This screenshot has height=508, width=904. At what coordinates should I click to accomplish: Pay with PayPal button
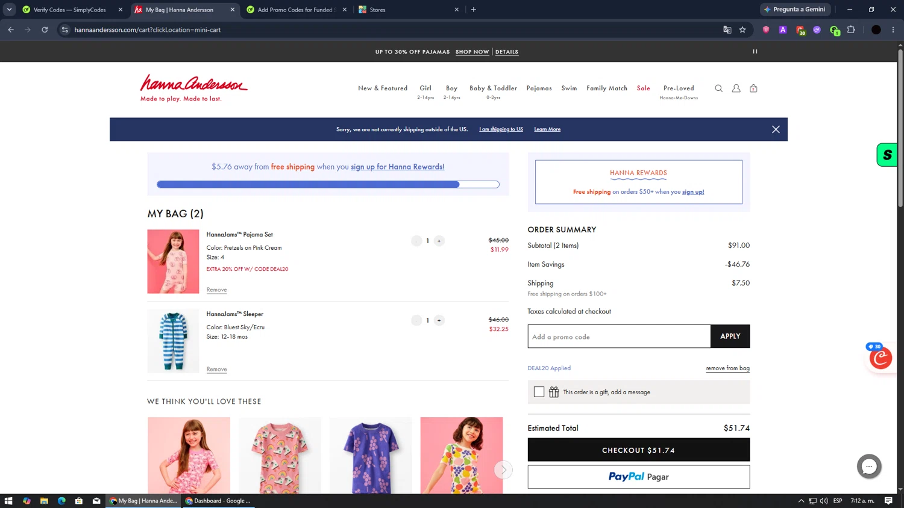[638, 477]
